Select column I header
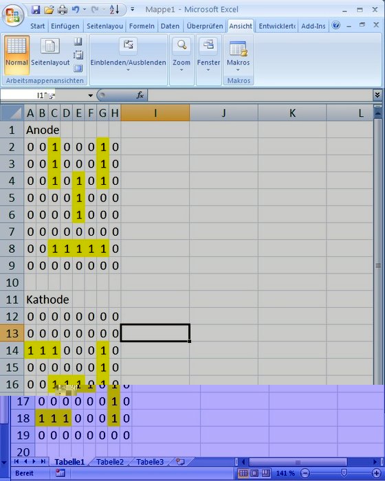Viewport: 385px width, 481px height. (x=155, y=113)
